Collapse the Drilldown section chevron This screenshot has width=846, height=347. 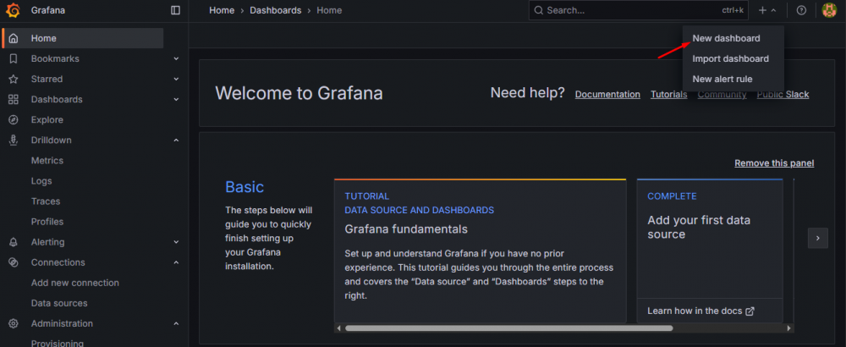coord(176,140)
